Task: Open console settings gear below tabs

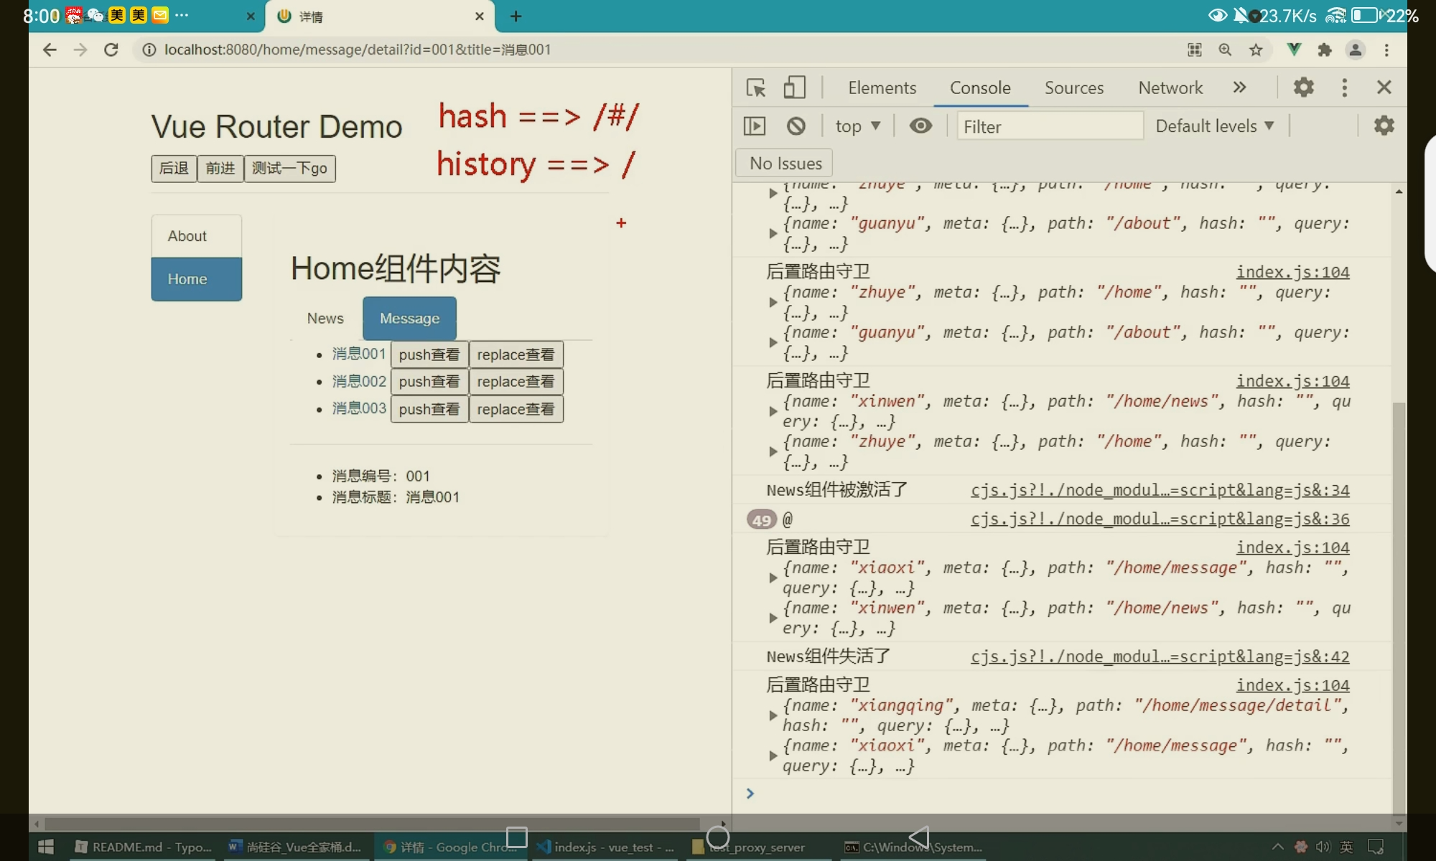Action: [x=1384, y=126]
